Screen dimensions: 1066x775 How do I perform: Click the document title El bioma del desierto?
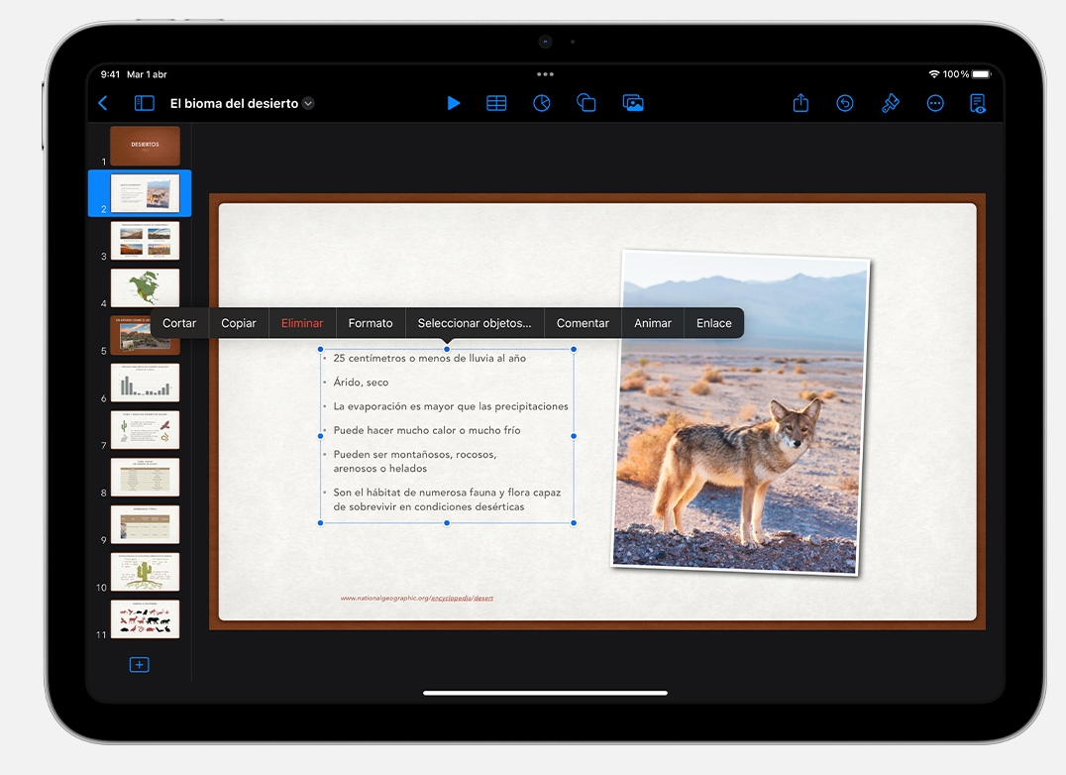234,103
